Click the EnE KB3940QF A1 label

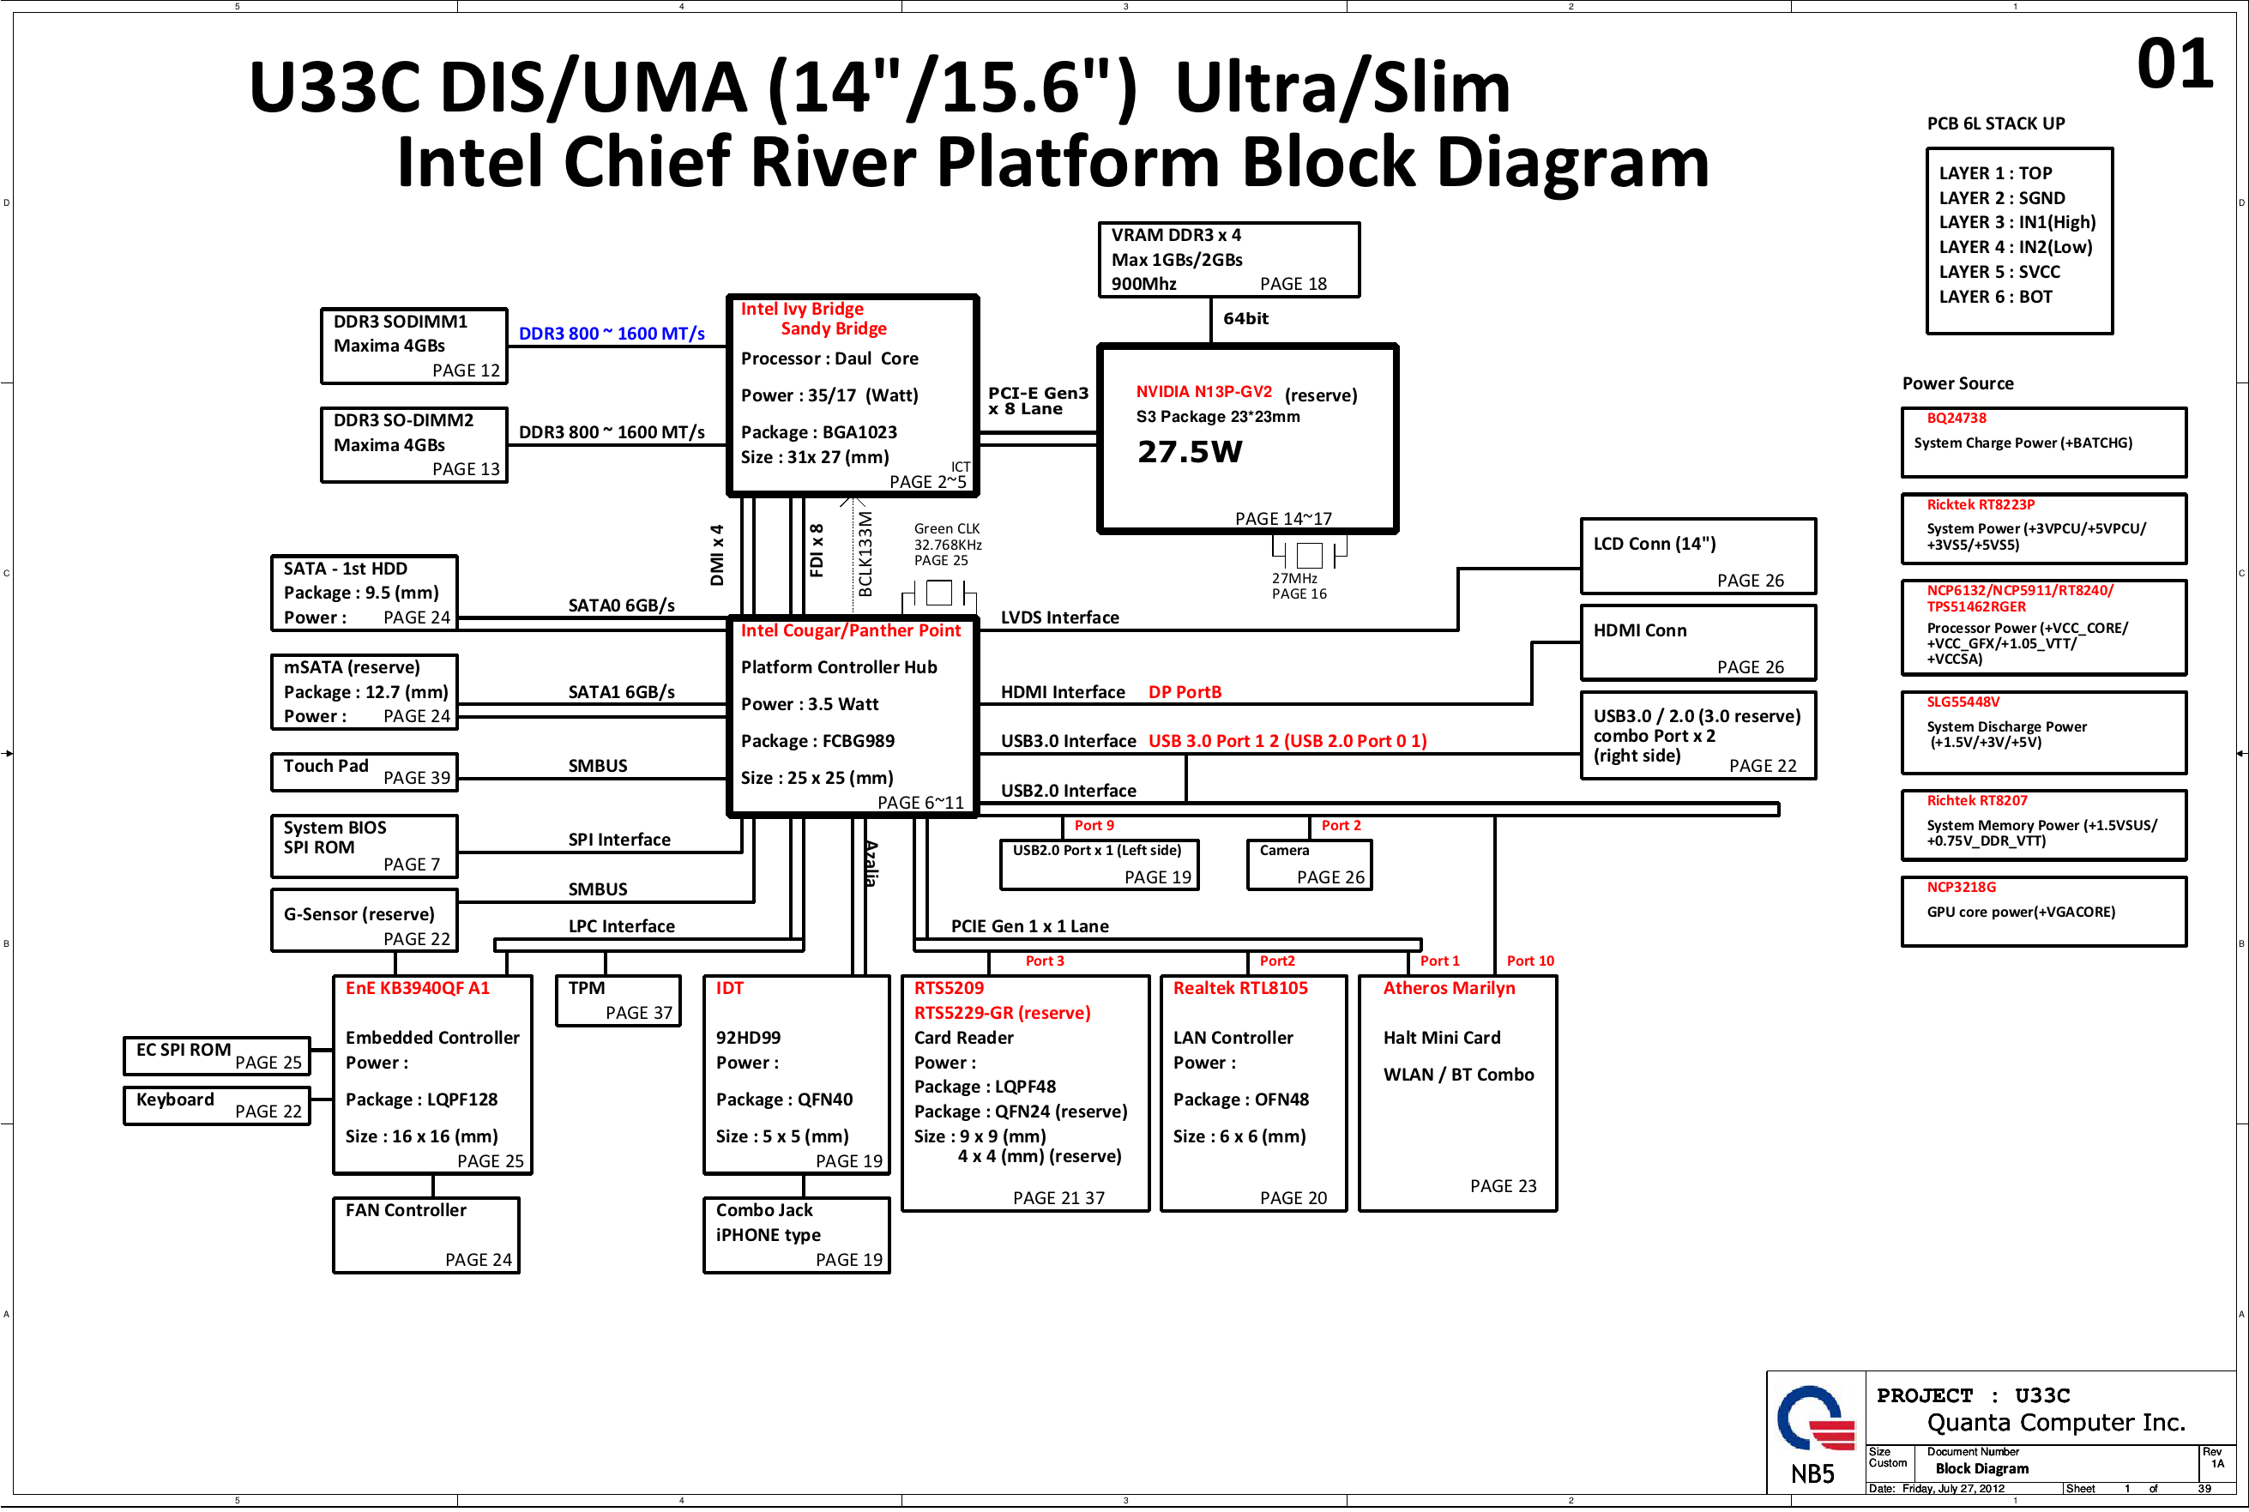(418, 987)
